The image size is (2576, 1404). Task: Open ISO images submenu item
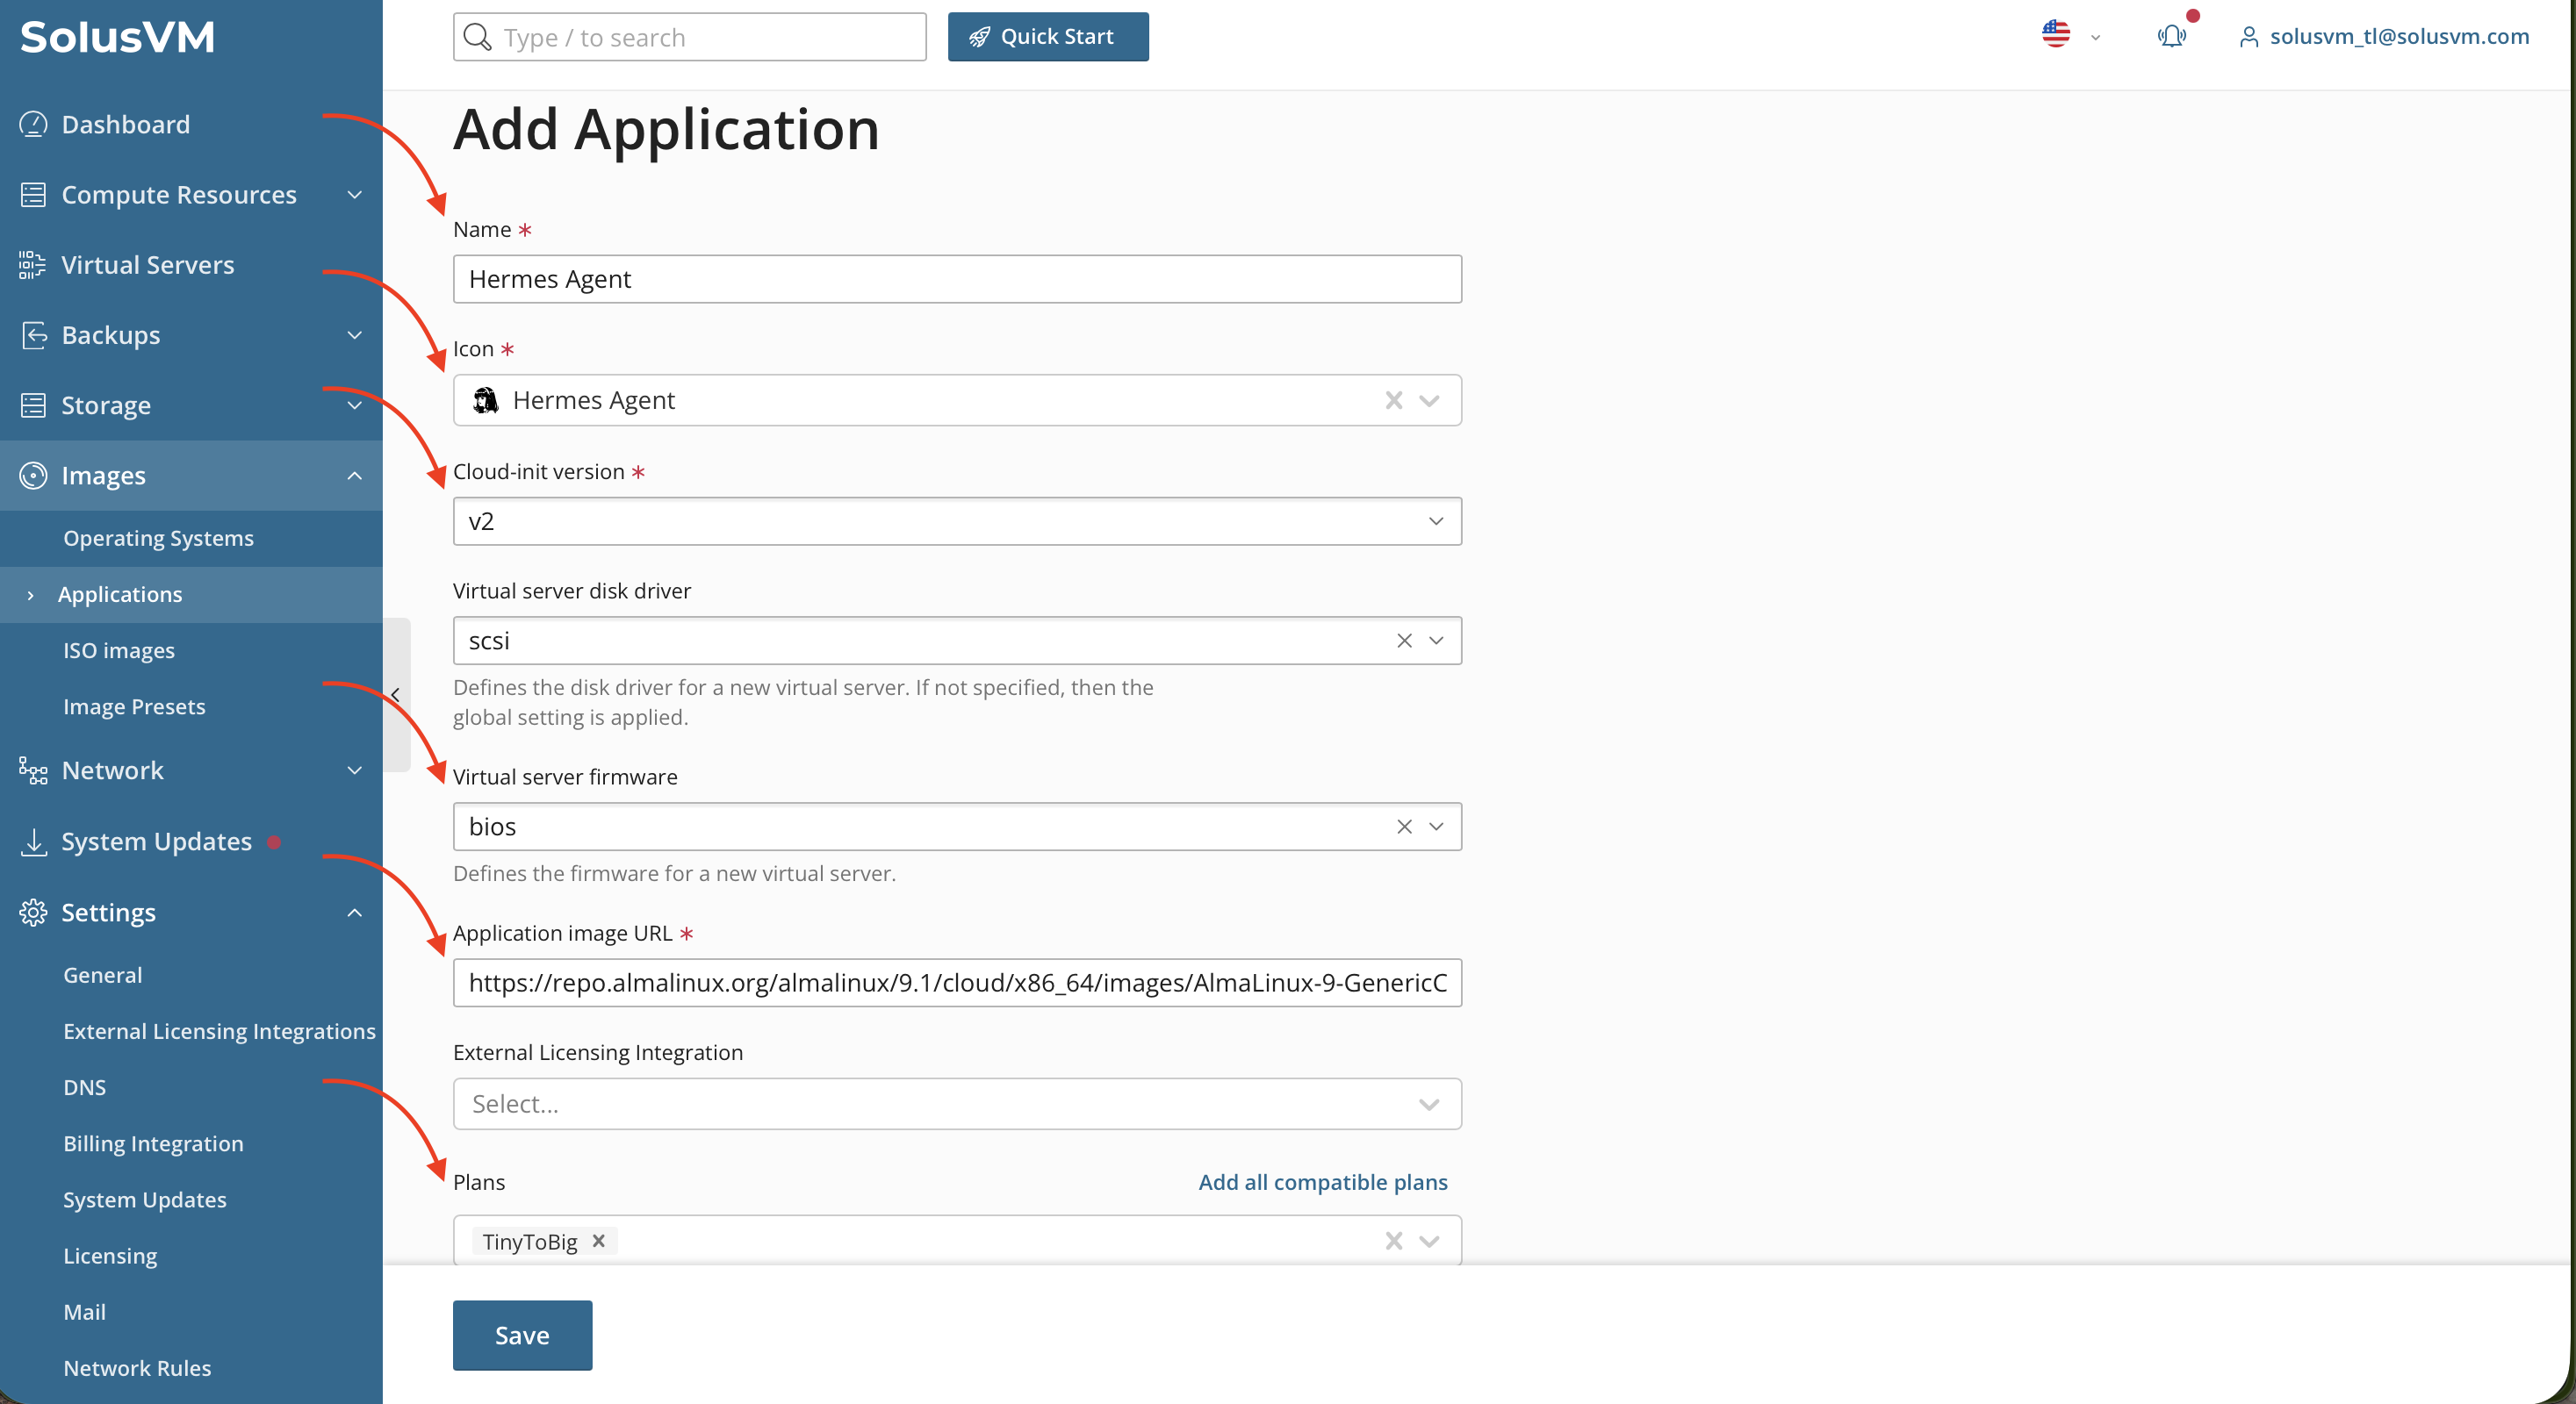pyautogui.click(x=119, y=650)
